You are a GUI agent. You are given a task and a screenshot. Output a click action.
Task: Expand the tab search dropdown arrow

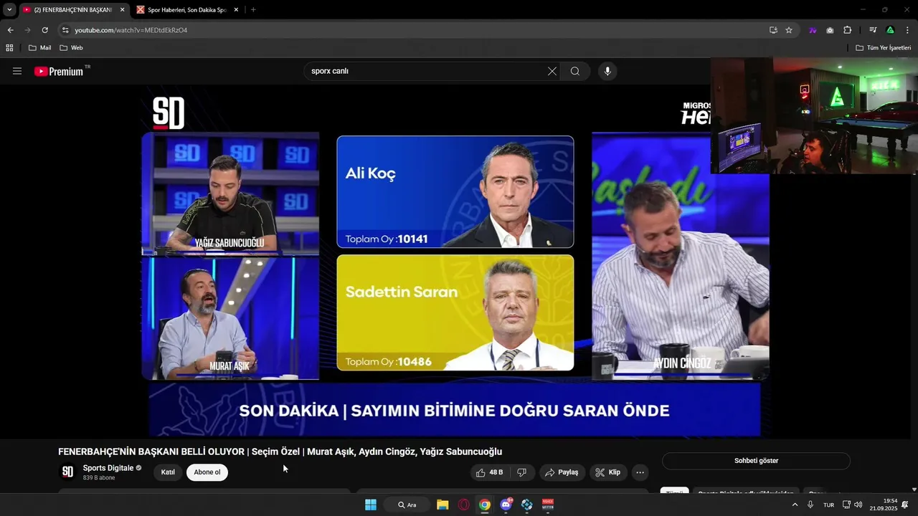[9, 10]
